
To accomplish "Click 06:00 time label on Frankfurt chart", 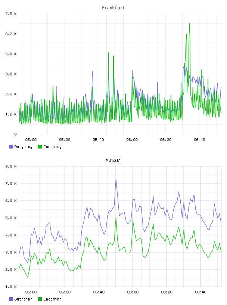I will point(132,140).
